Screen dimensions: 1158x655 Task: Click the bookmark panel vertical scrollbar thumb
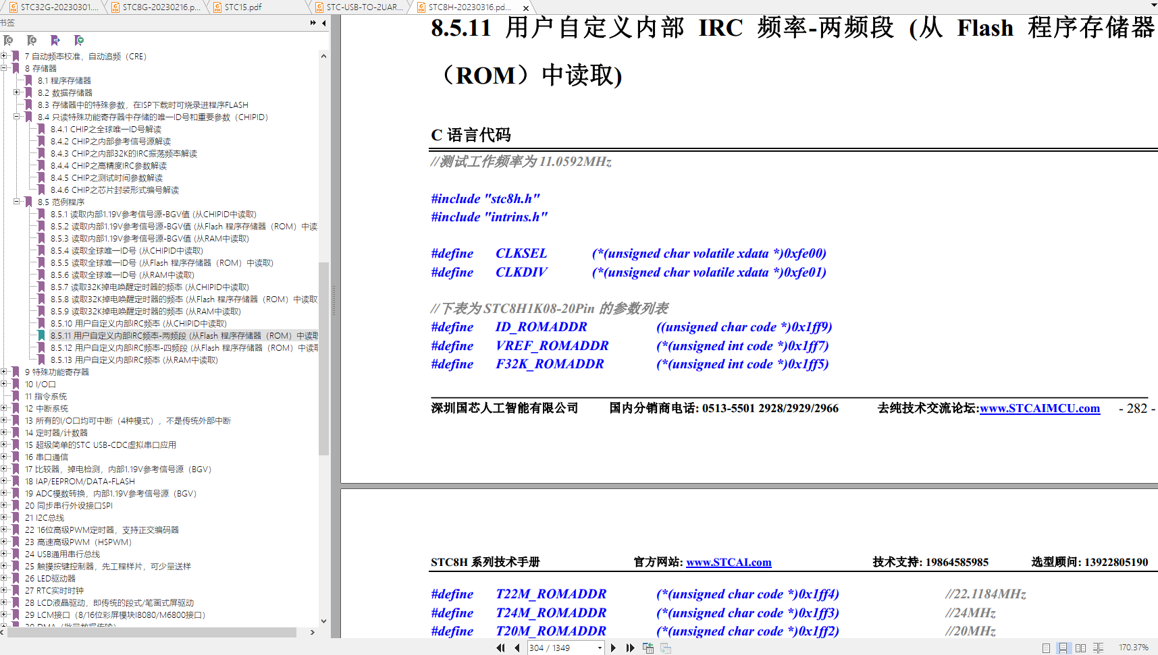pyautogui.click(x=323, y=358)
